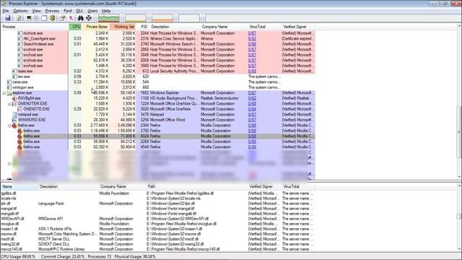Sort by the PID column header

144,27
